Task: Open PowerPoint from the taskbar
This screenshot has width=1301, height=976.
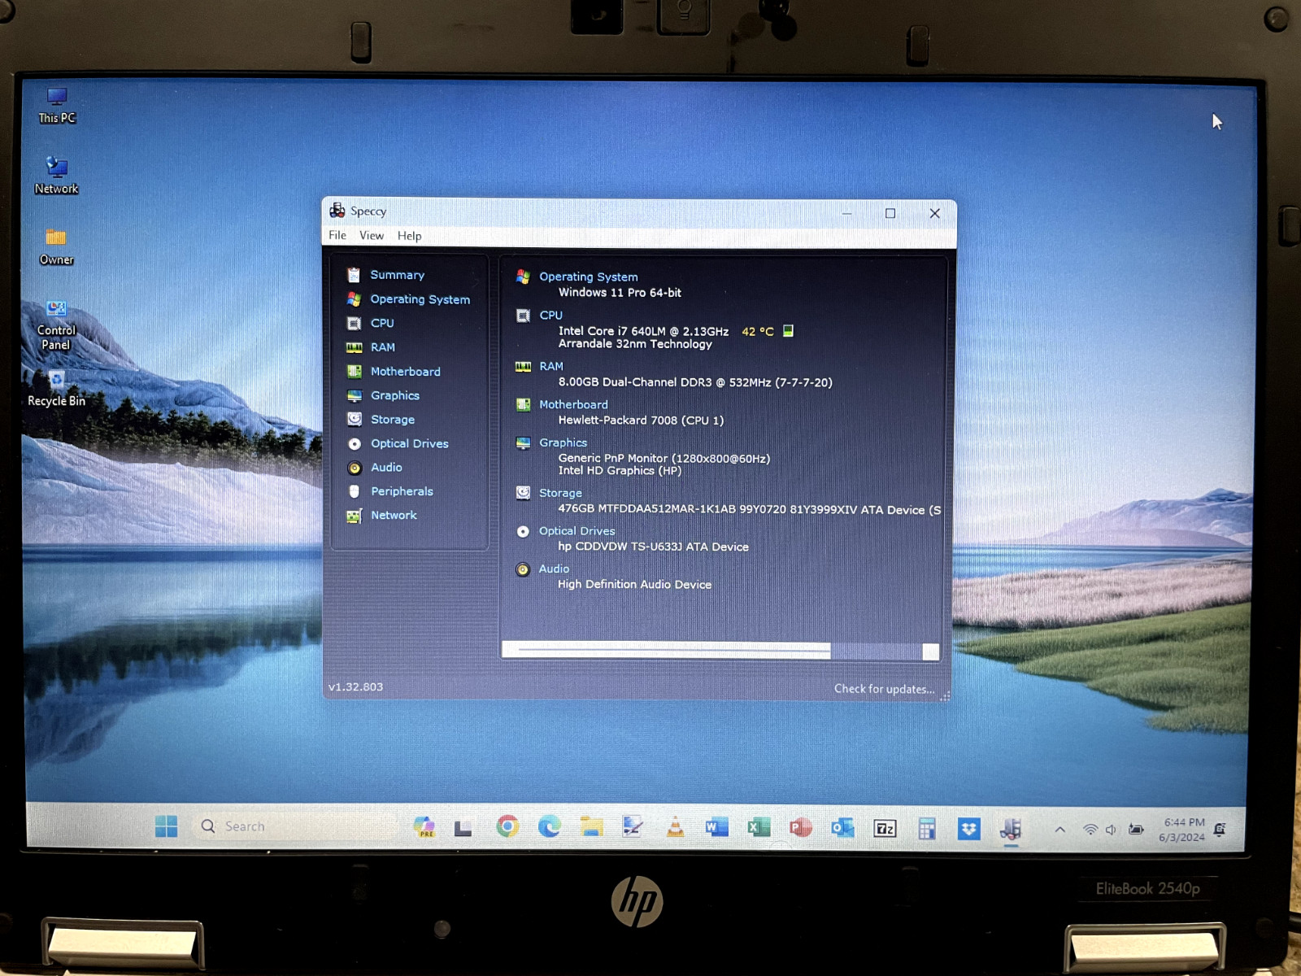Action: [800, 828]
